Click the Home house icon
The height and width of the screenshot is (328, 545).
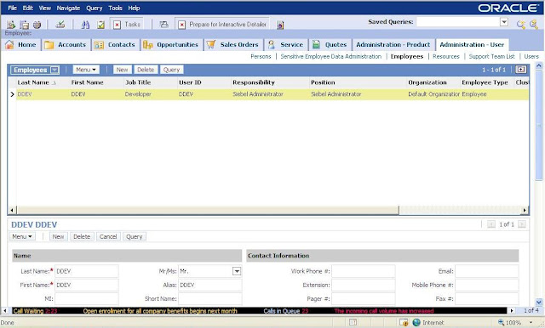pyautogui.click(x=9, y=44)
